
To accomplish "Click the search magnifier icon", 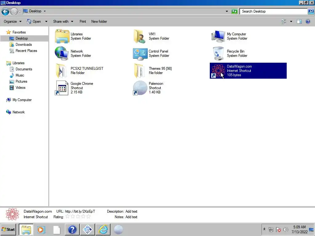I will [311, 11].
